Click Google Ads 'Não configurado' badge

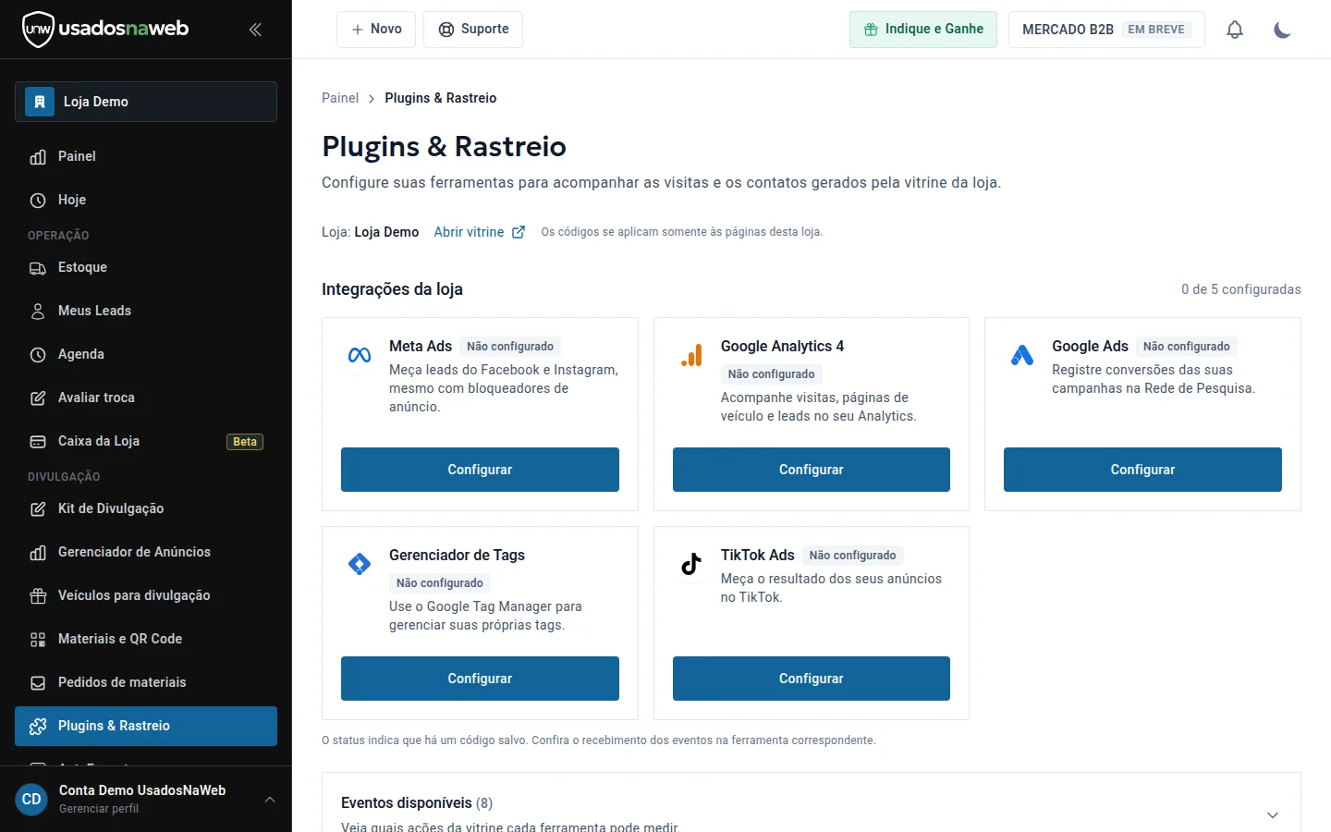coord(1187,347)
